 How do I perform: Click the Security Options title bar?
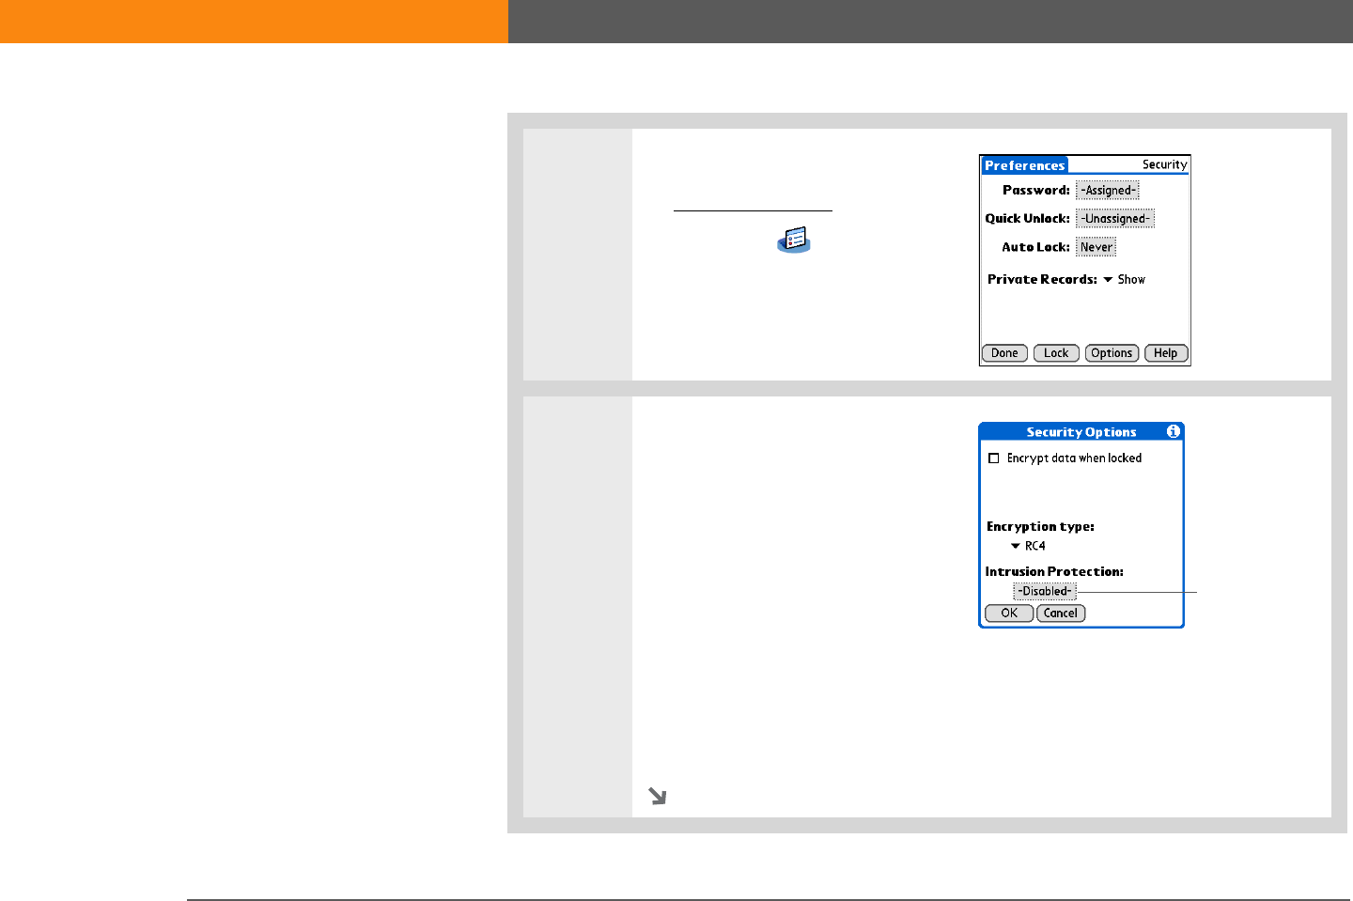pos(1081,432)
